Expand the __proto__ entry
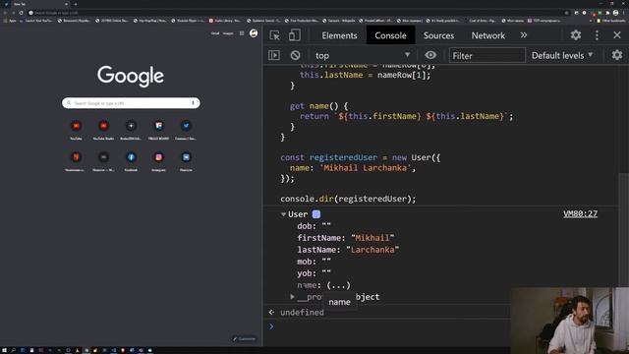The image size is (629, 354). click(x=293, y=297)
